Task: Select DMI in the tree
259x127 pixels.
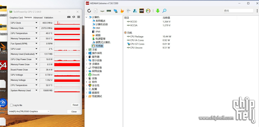Action: pyautogui.click(x=98, y=28)
